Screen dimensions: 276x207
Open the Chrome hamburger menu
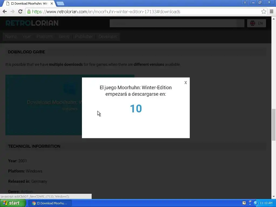pos(272,12)
